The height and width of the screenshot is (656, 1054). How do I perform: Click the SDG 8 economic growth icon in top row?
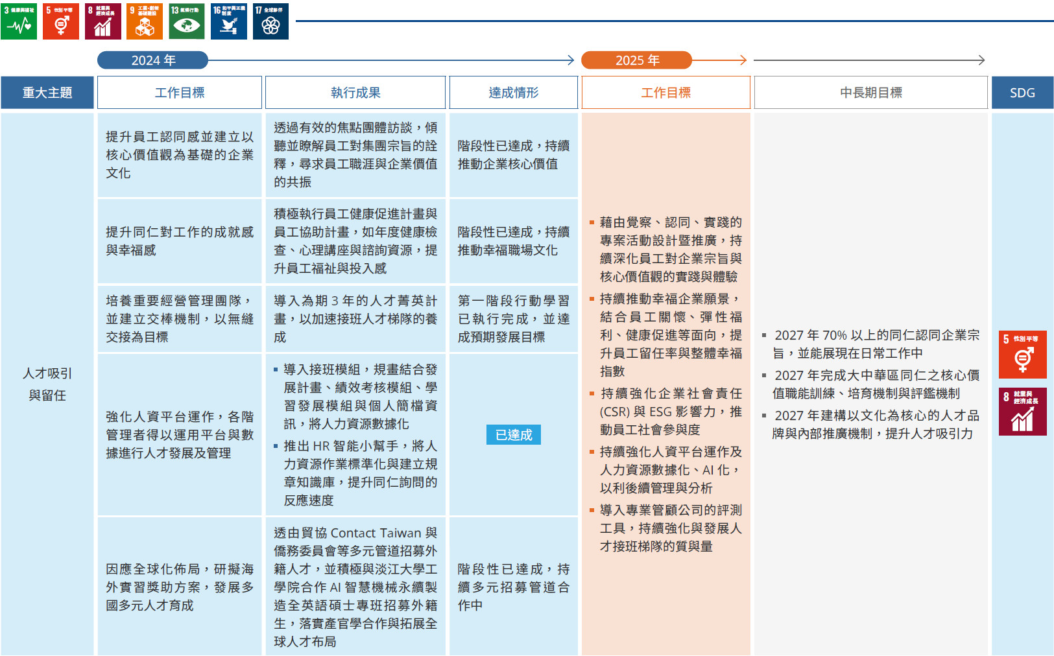[x=103, y=21]
